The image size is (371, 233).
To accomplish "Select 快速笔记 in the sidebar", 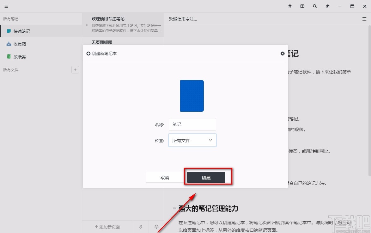I will [x=41, y=31].
